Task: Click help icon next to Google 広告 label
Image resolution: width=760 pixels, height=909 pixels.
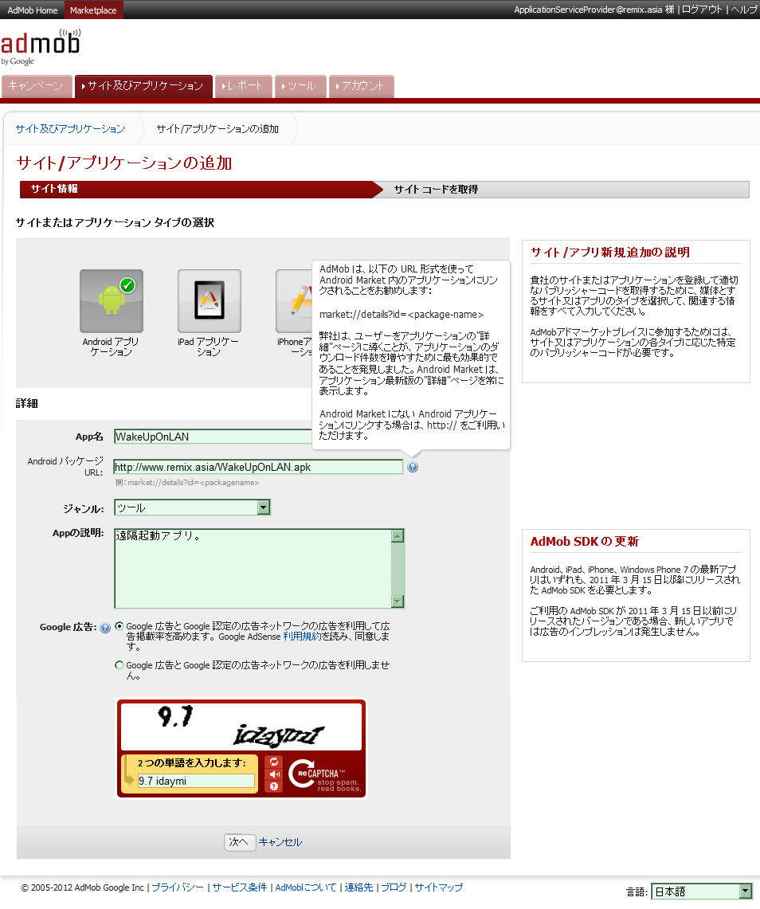Action: coord(105,628)
